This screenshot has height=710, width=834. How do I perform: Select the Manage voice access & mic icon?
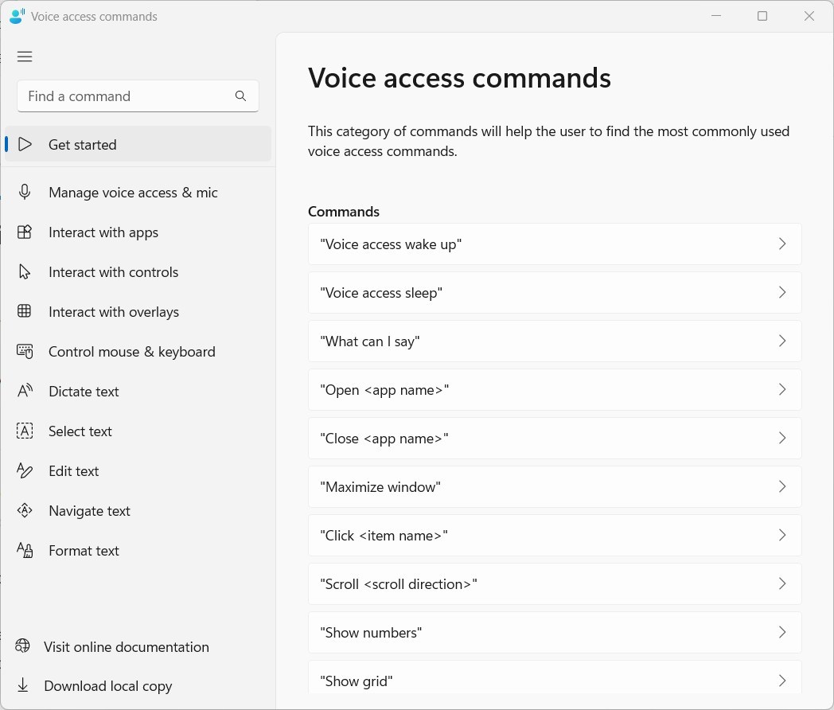pos(24,192)
